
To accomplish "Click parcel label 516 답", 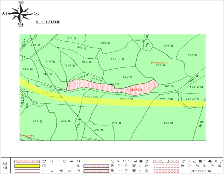I will [50, 61].
